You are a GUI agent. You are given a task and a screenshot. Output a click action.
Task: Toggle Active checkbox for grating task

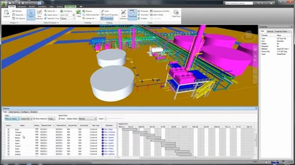8,154
